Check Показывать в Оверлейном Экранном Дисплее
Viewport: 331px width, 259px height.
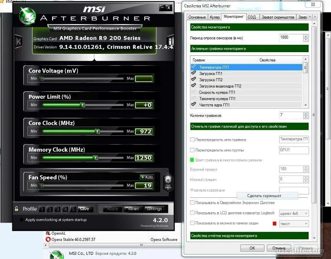[x=192, y=203]
